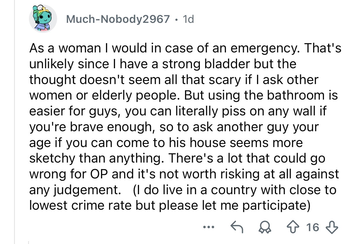Click the word "judgement" in the comment
The width and height of the screenshot is (353, 244).
pos(85,190)
